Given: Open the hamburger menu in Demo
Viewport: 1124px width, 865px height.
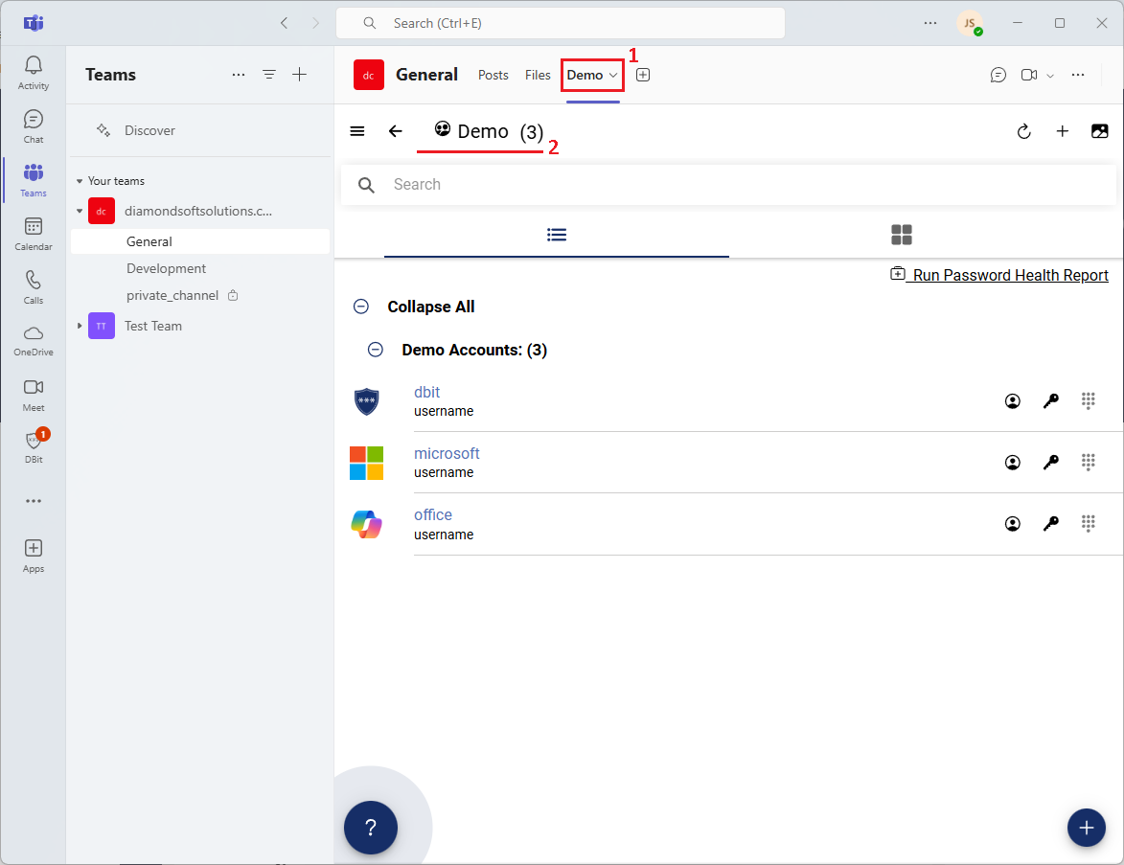Looking at the screenshot, I should pyautogui.click(x=357, y=131).
